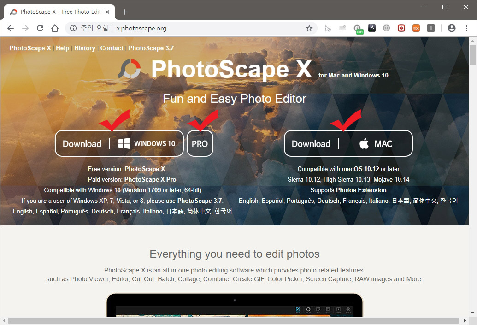
Task: Click the PhotoScape X logo icon
Action: pyautogui.click(x=130, y=69)
